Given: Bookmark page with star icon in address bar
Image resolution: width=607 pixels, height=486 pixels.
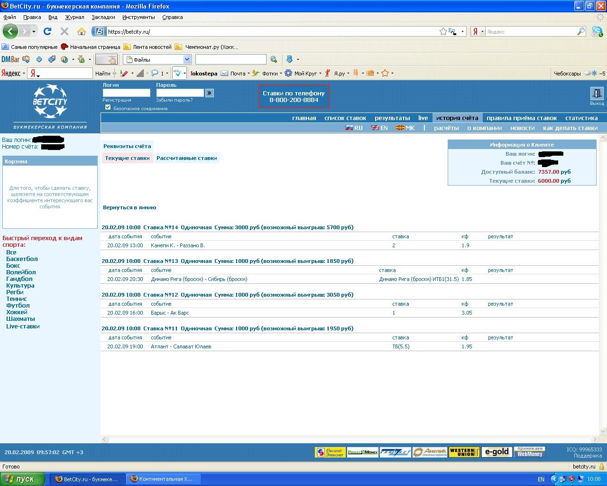Looking at the screenshot, I should [x=443, y=31].
